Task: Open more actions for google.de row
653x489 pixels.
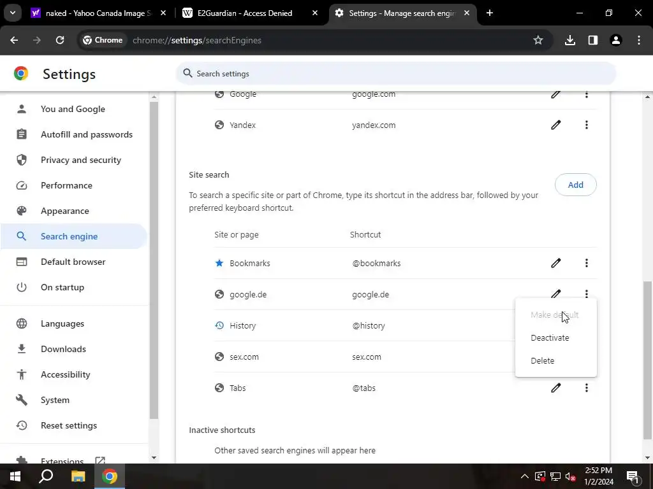Action: tap(587, 294)
